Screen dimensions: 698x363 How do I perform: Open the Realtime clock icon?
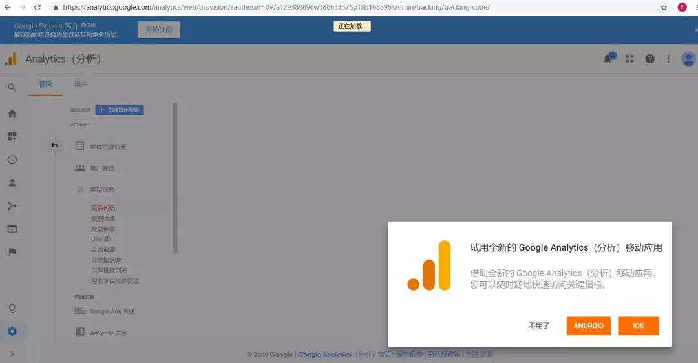coord(12,160)
